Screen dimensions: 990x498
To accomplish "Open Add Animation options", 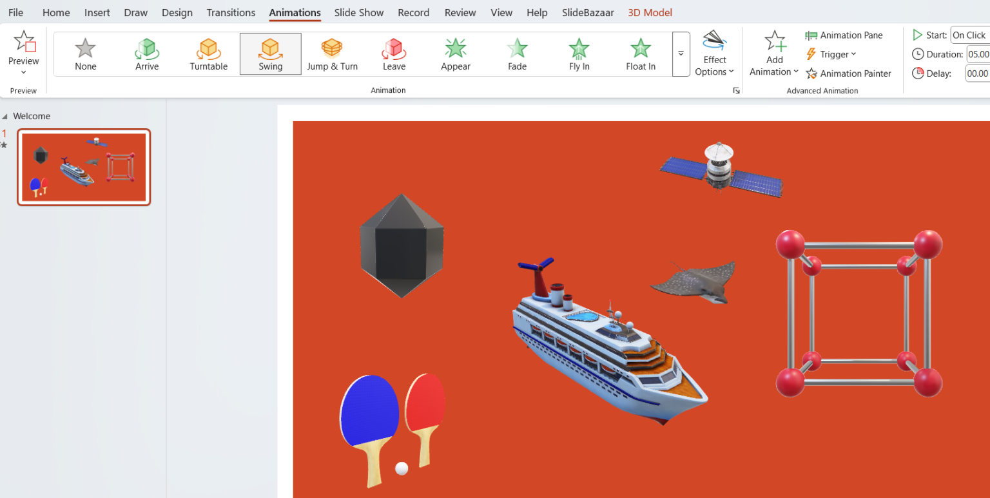I will tap(773, 55).
